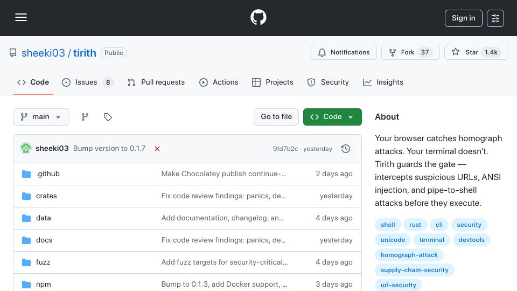Click folder icon beside crates

26,196
